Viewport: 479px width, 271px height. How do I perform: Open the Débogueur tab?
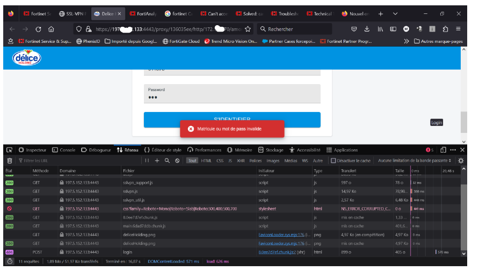(96, 150)
